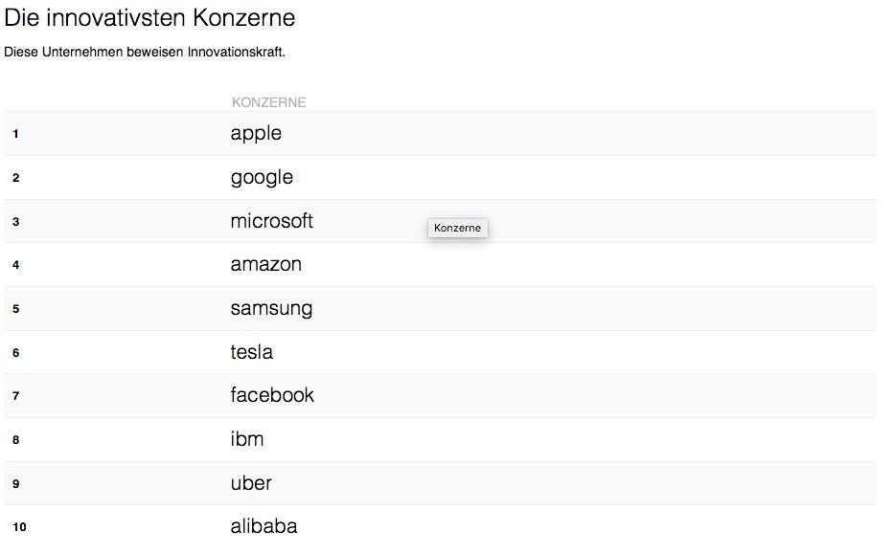Click the rank number 10 cell
The width and height of the screenshot is (894, 553).
pyautogui.click(x=16, y=527)
